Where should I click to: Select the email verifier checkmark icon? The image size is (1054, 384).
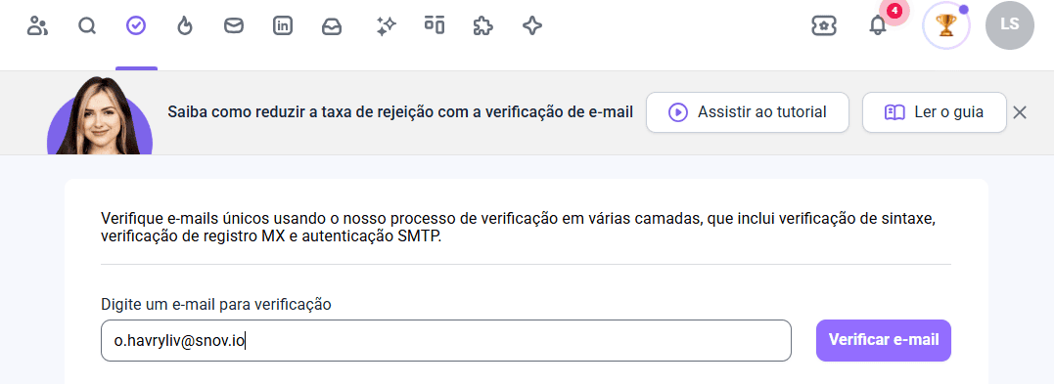136,26
